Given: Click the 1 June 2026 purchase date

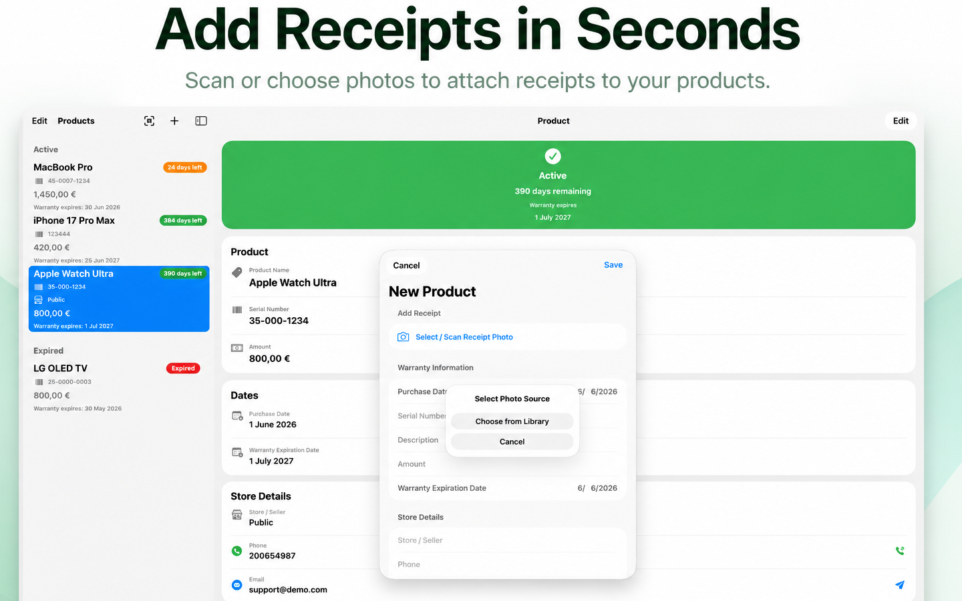Looking at the screenshot, I should 273,425.
